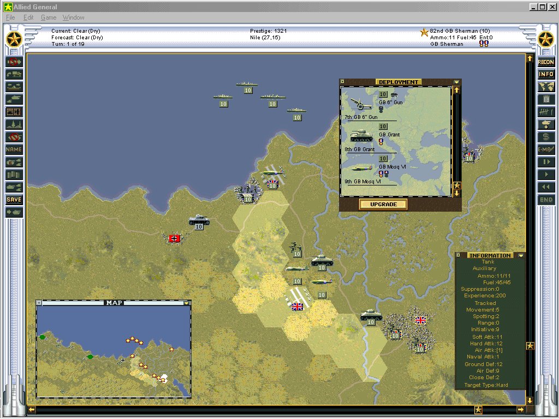Click the Deployment panel top-left square box
The height and width of the screenshot is (419, 559).
(343, 82)
